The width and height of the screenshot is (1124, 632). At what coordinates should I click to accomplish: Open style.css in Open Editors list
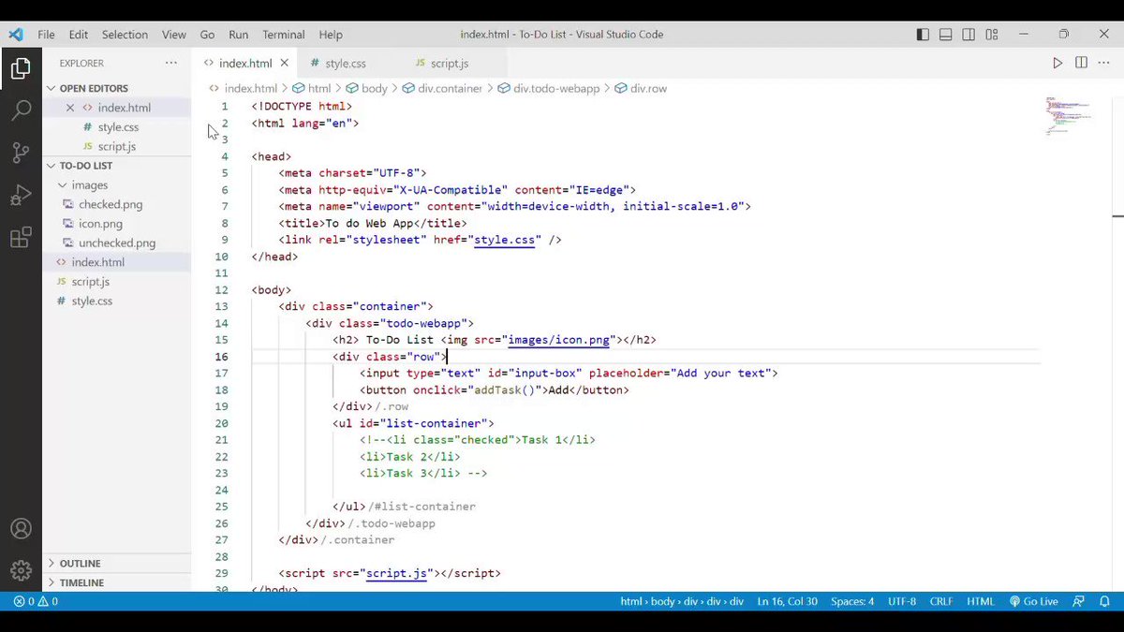click(118, 127)
